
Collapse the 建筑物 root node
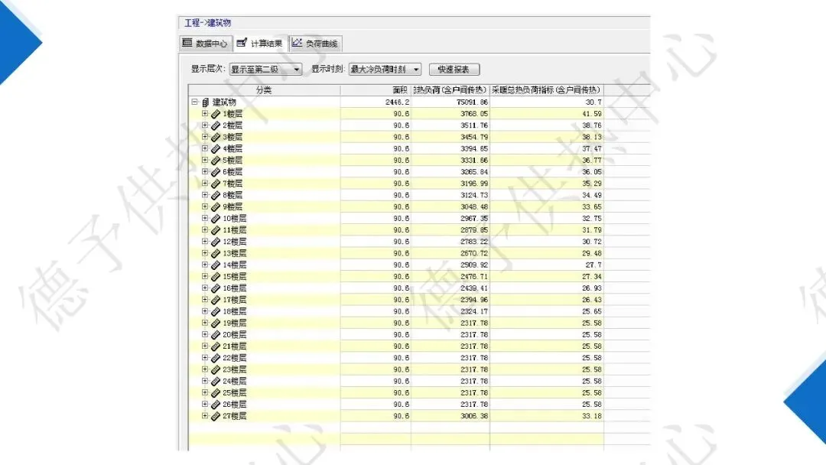pyautogui.click(x=194, y=102)
